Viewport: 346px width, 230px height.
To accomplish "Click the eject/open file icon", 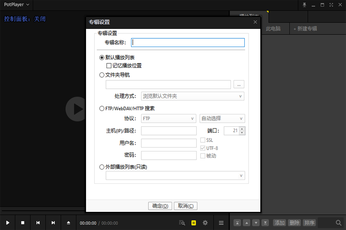I will click(x=68, y=223).
